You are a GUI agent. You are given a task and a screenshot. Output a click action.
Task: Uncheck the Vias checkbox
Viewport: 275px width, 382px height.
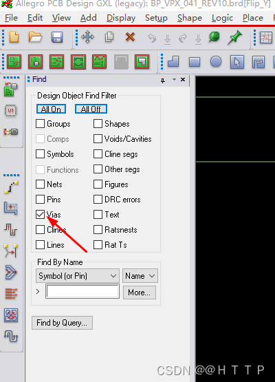[x=40, y=214]
